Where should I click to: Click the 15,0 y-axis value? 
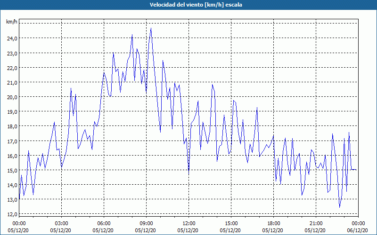(12, 170)
